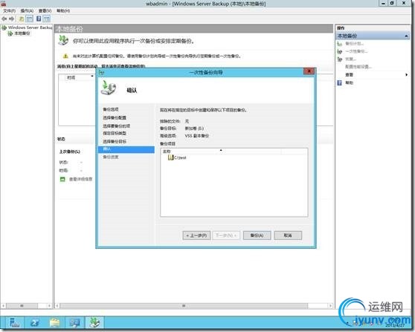Click the 一次性备份... action link
415x332 pixels.
tap(356, 51)
